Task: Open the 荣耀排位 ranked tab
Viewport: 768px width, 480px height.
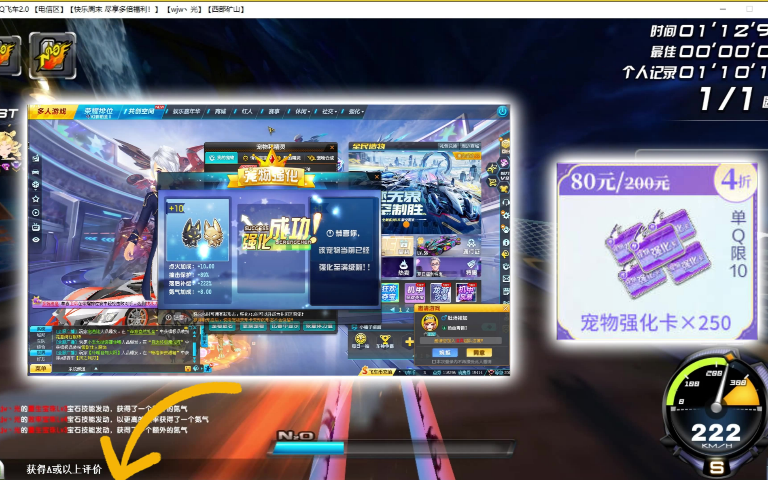Action: (98, 112)
